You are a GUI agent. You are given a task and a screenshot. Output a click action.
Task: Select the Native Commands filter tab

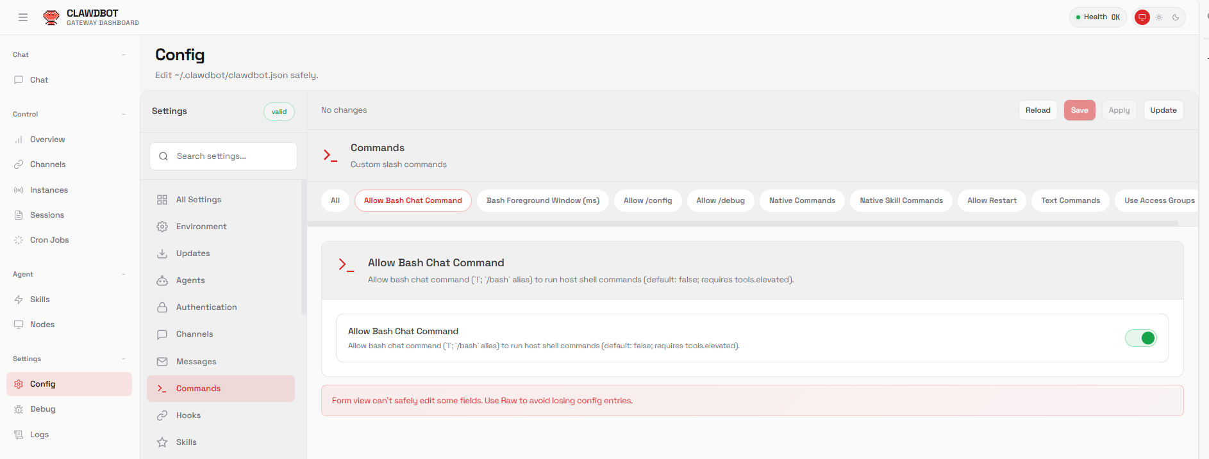(802, 200)
